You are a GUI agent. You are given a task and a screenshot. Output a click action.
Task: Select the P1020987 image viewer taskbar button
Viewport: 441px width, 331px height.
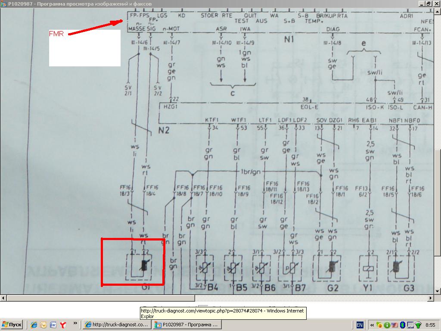(187, 325)
